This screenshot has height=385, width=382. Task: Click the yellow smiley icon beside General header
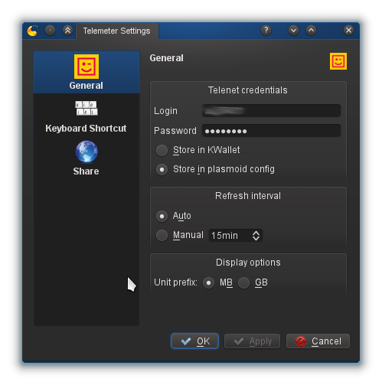[x=338, y=61]
